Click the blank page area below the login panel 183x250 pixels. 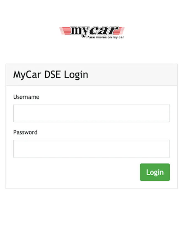click(91, 218)
